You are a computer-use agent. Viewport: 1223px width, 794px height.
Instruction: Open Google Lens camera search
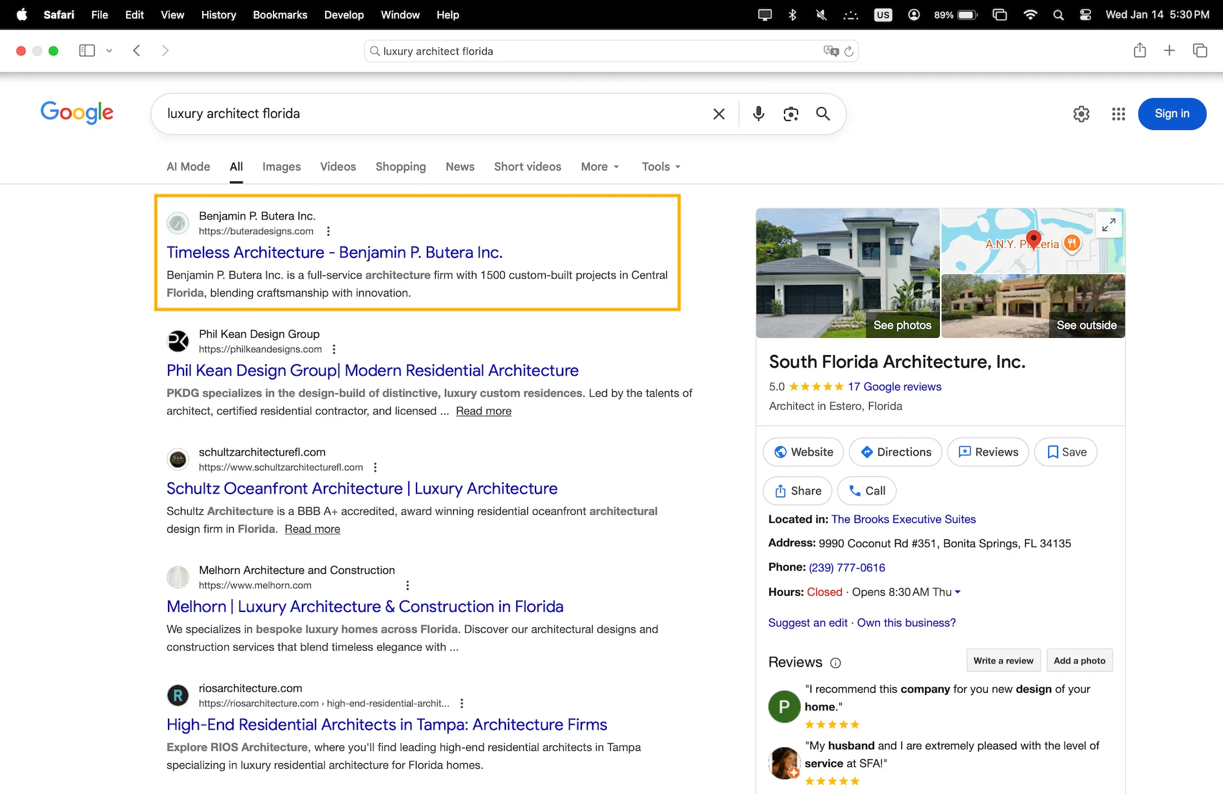click(790, 114)
